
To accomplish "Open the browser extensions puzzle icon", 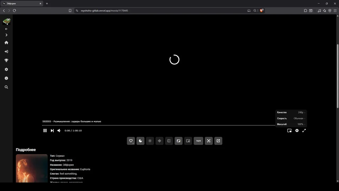I will [305, 11].
